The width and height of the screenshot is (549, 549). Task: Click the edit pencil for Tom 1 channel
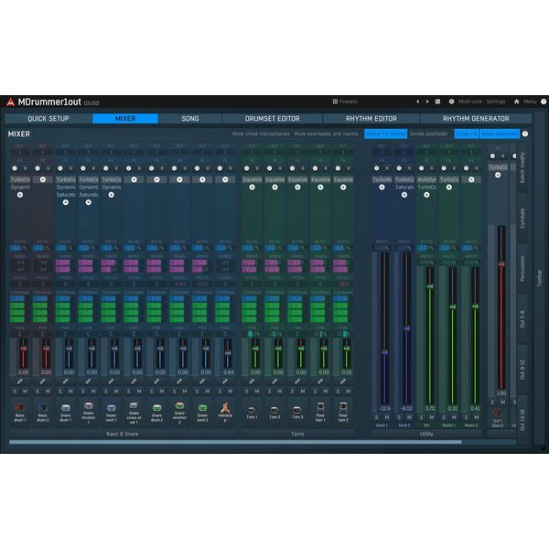[252, 382]
